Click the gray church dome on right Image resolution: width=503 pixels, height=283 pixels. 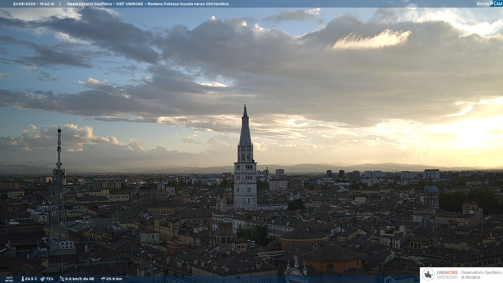tap(431, 189)
